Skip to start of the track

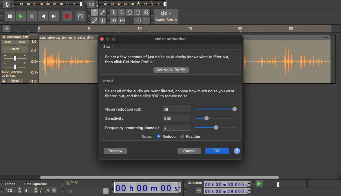[x=43, y=16]
